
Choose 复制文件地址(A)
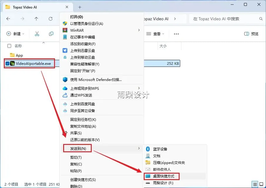click(x=102, y=126)
